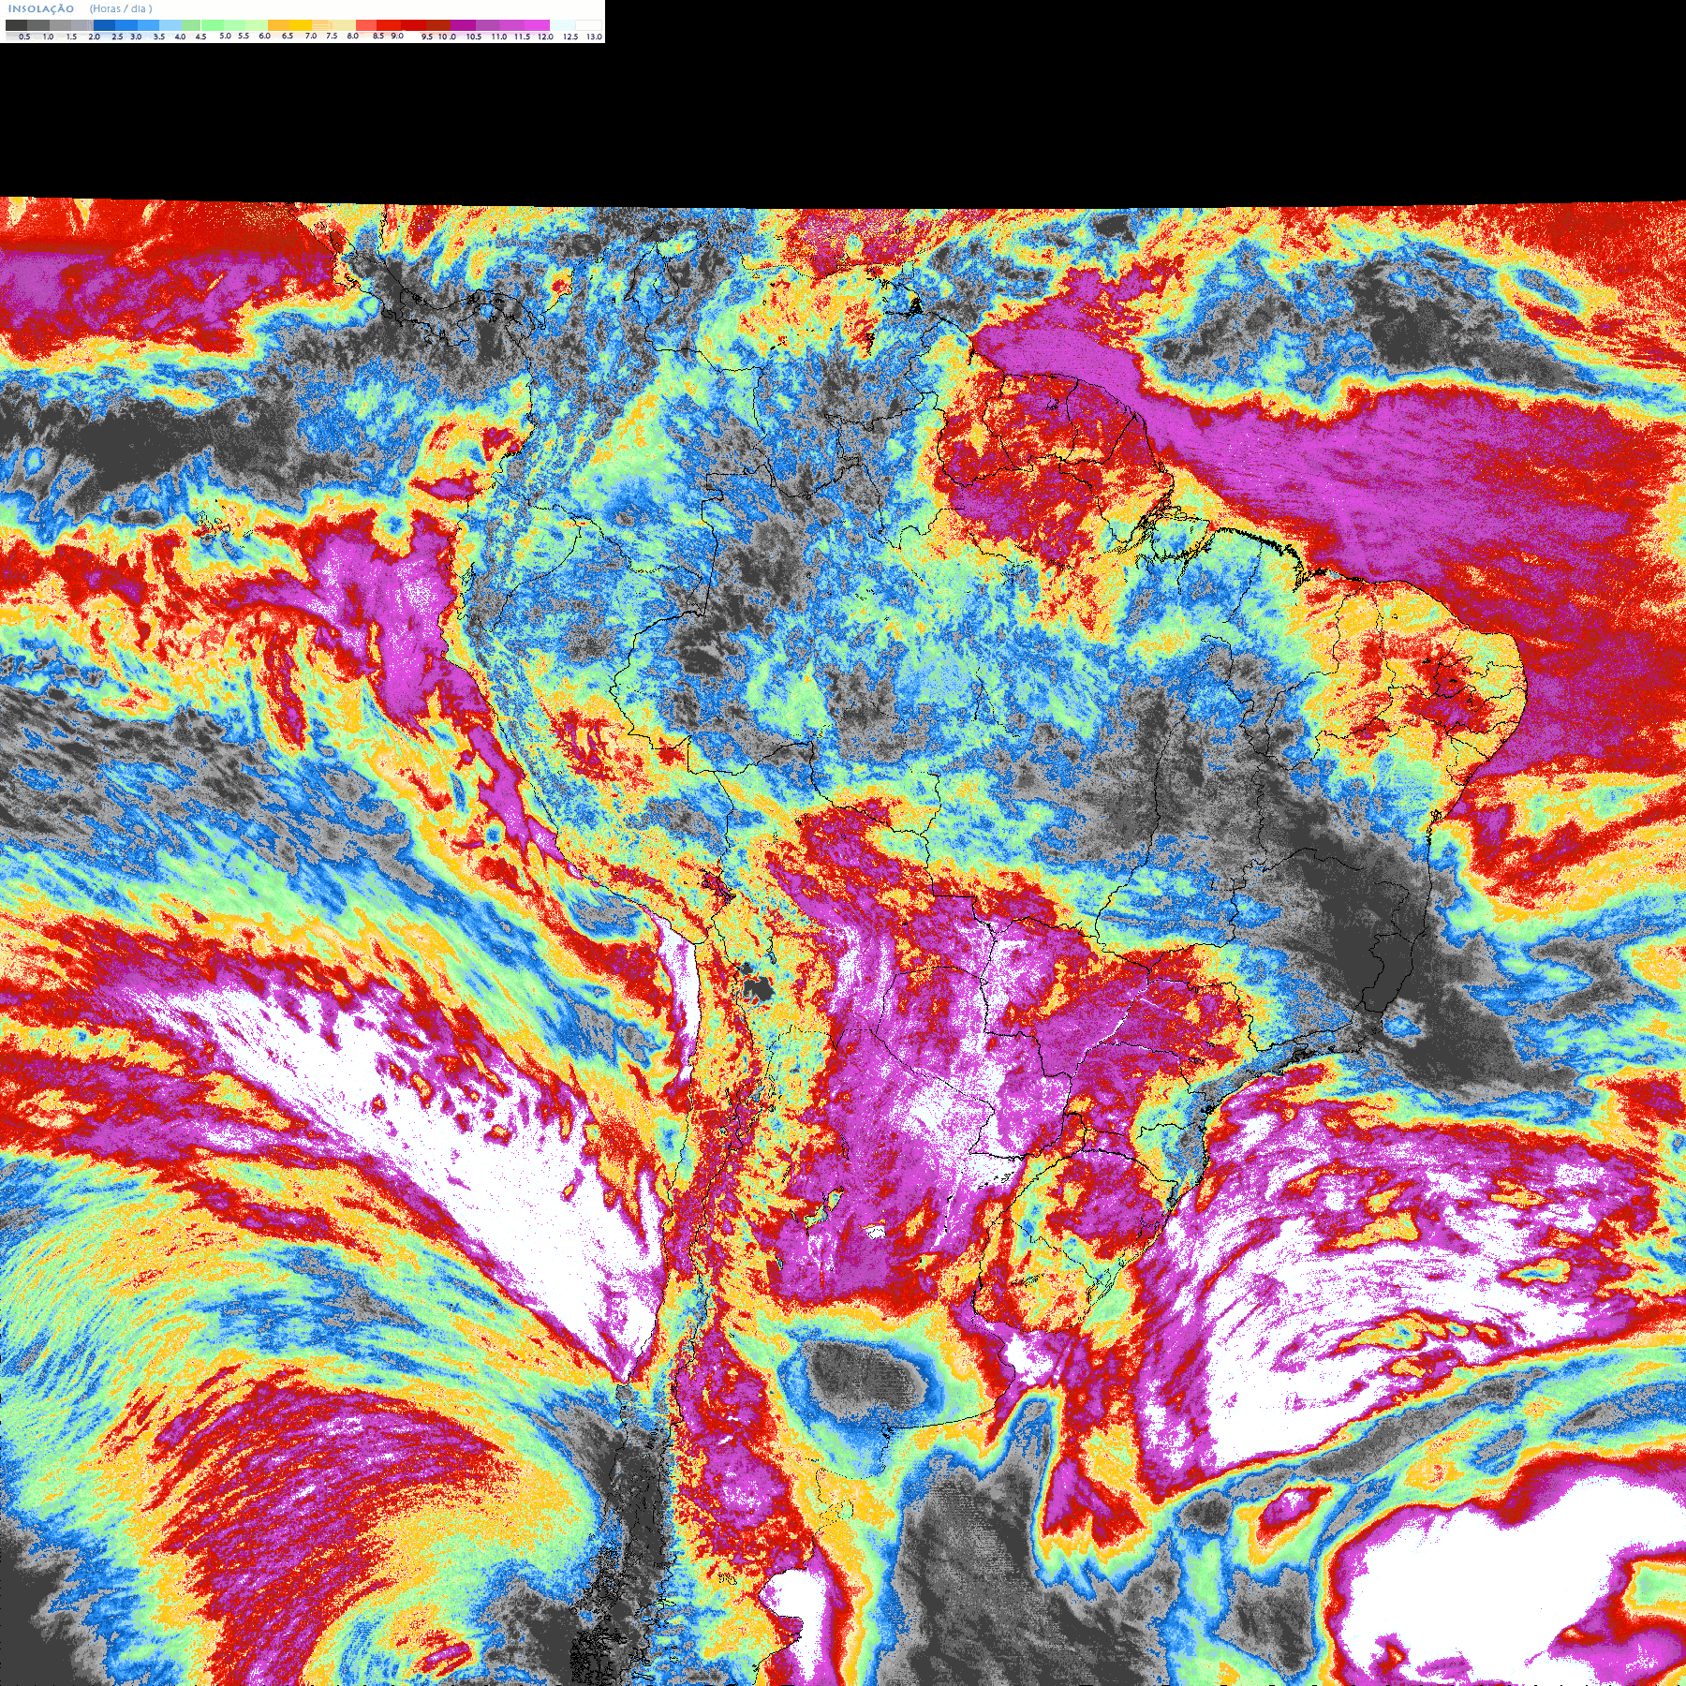The height and width of the screenshot is (1686, 1686).
Task: Click the 13.0 legend value
Action: pos(595,37)
